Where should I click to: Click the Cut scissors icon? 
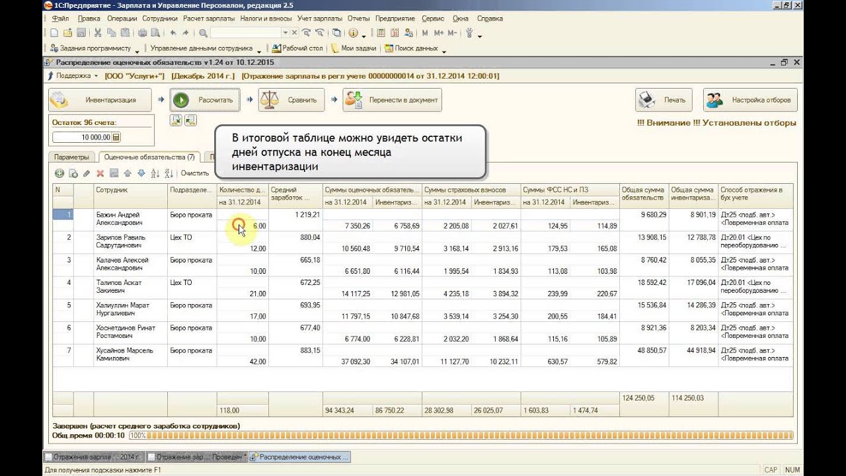98,33
